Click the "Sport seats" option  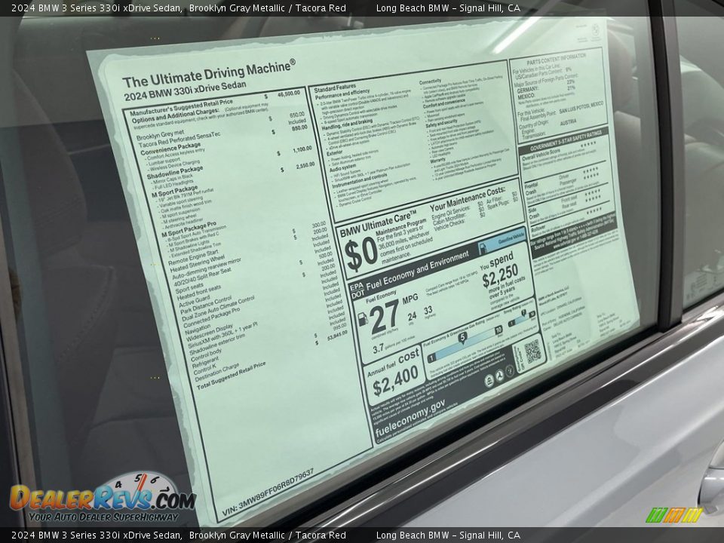(x=189, y=289)
